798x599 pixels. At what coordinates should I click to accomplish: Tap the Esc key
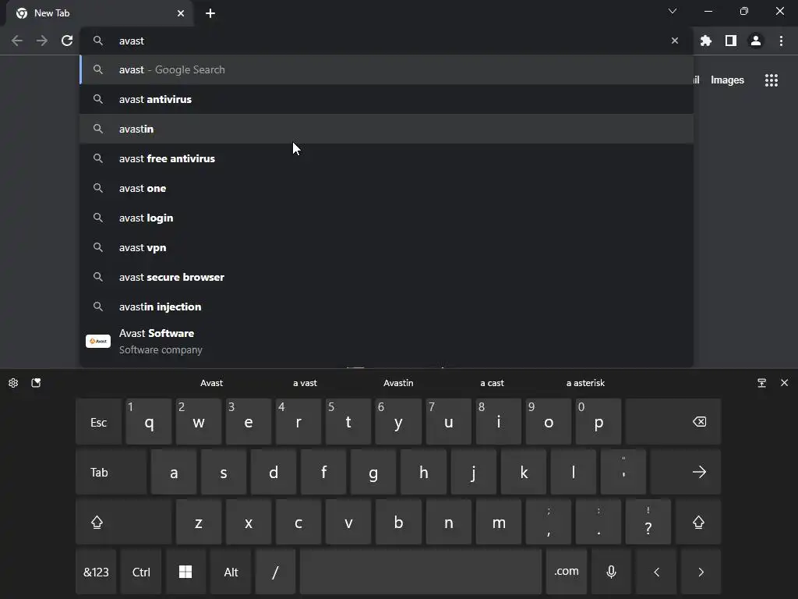99,422
